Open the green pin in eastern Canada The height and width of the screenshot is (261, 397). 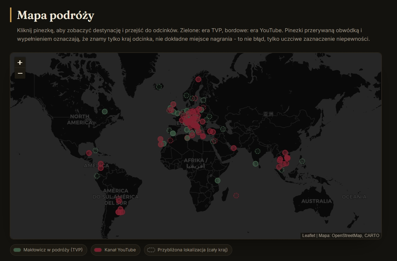tap(105, 112)
